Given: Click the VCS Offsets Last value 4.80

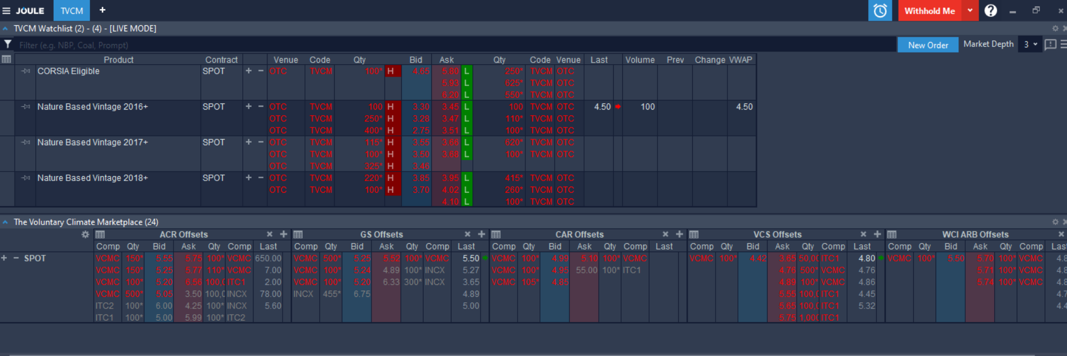Looking at the screenshot, I should click(866, 258).
